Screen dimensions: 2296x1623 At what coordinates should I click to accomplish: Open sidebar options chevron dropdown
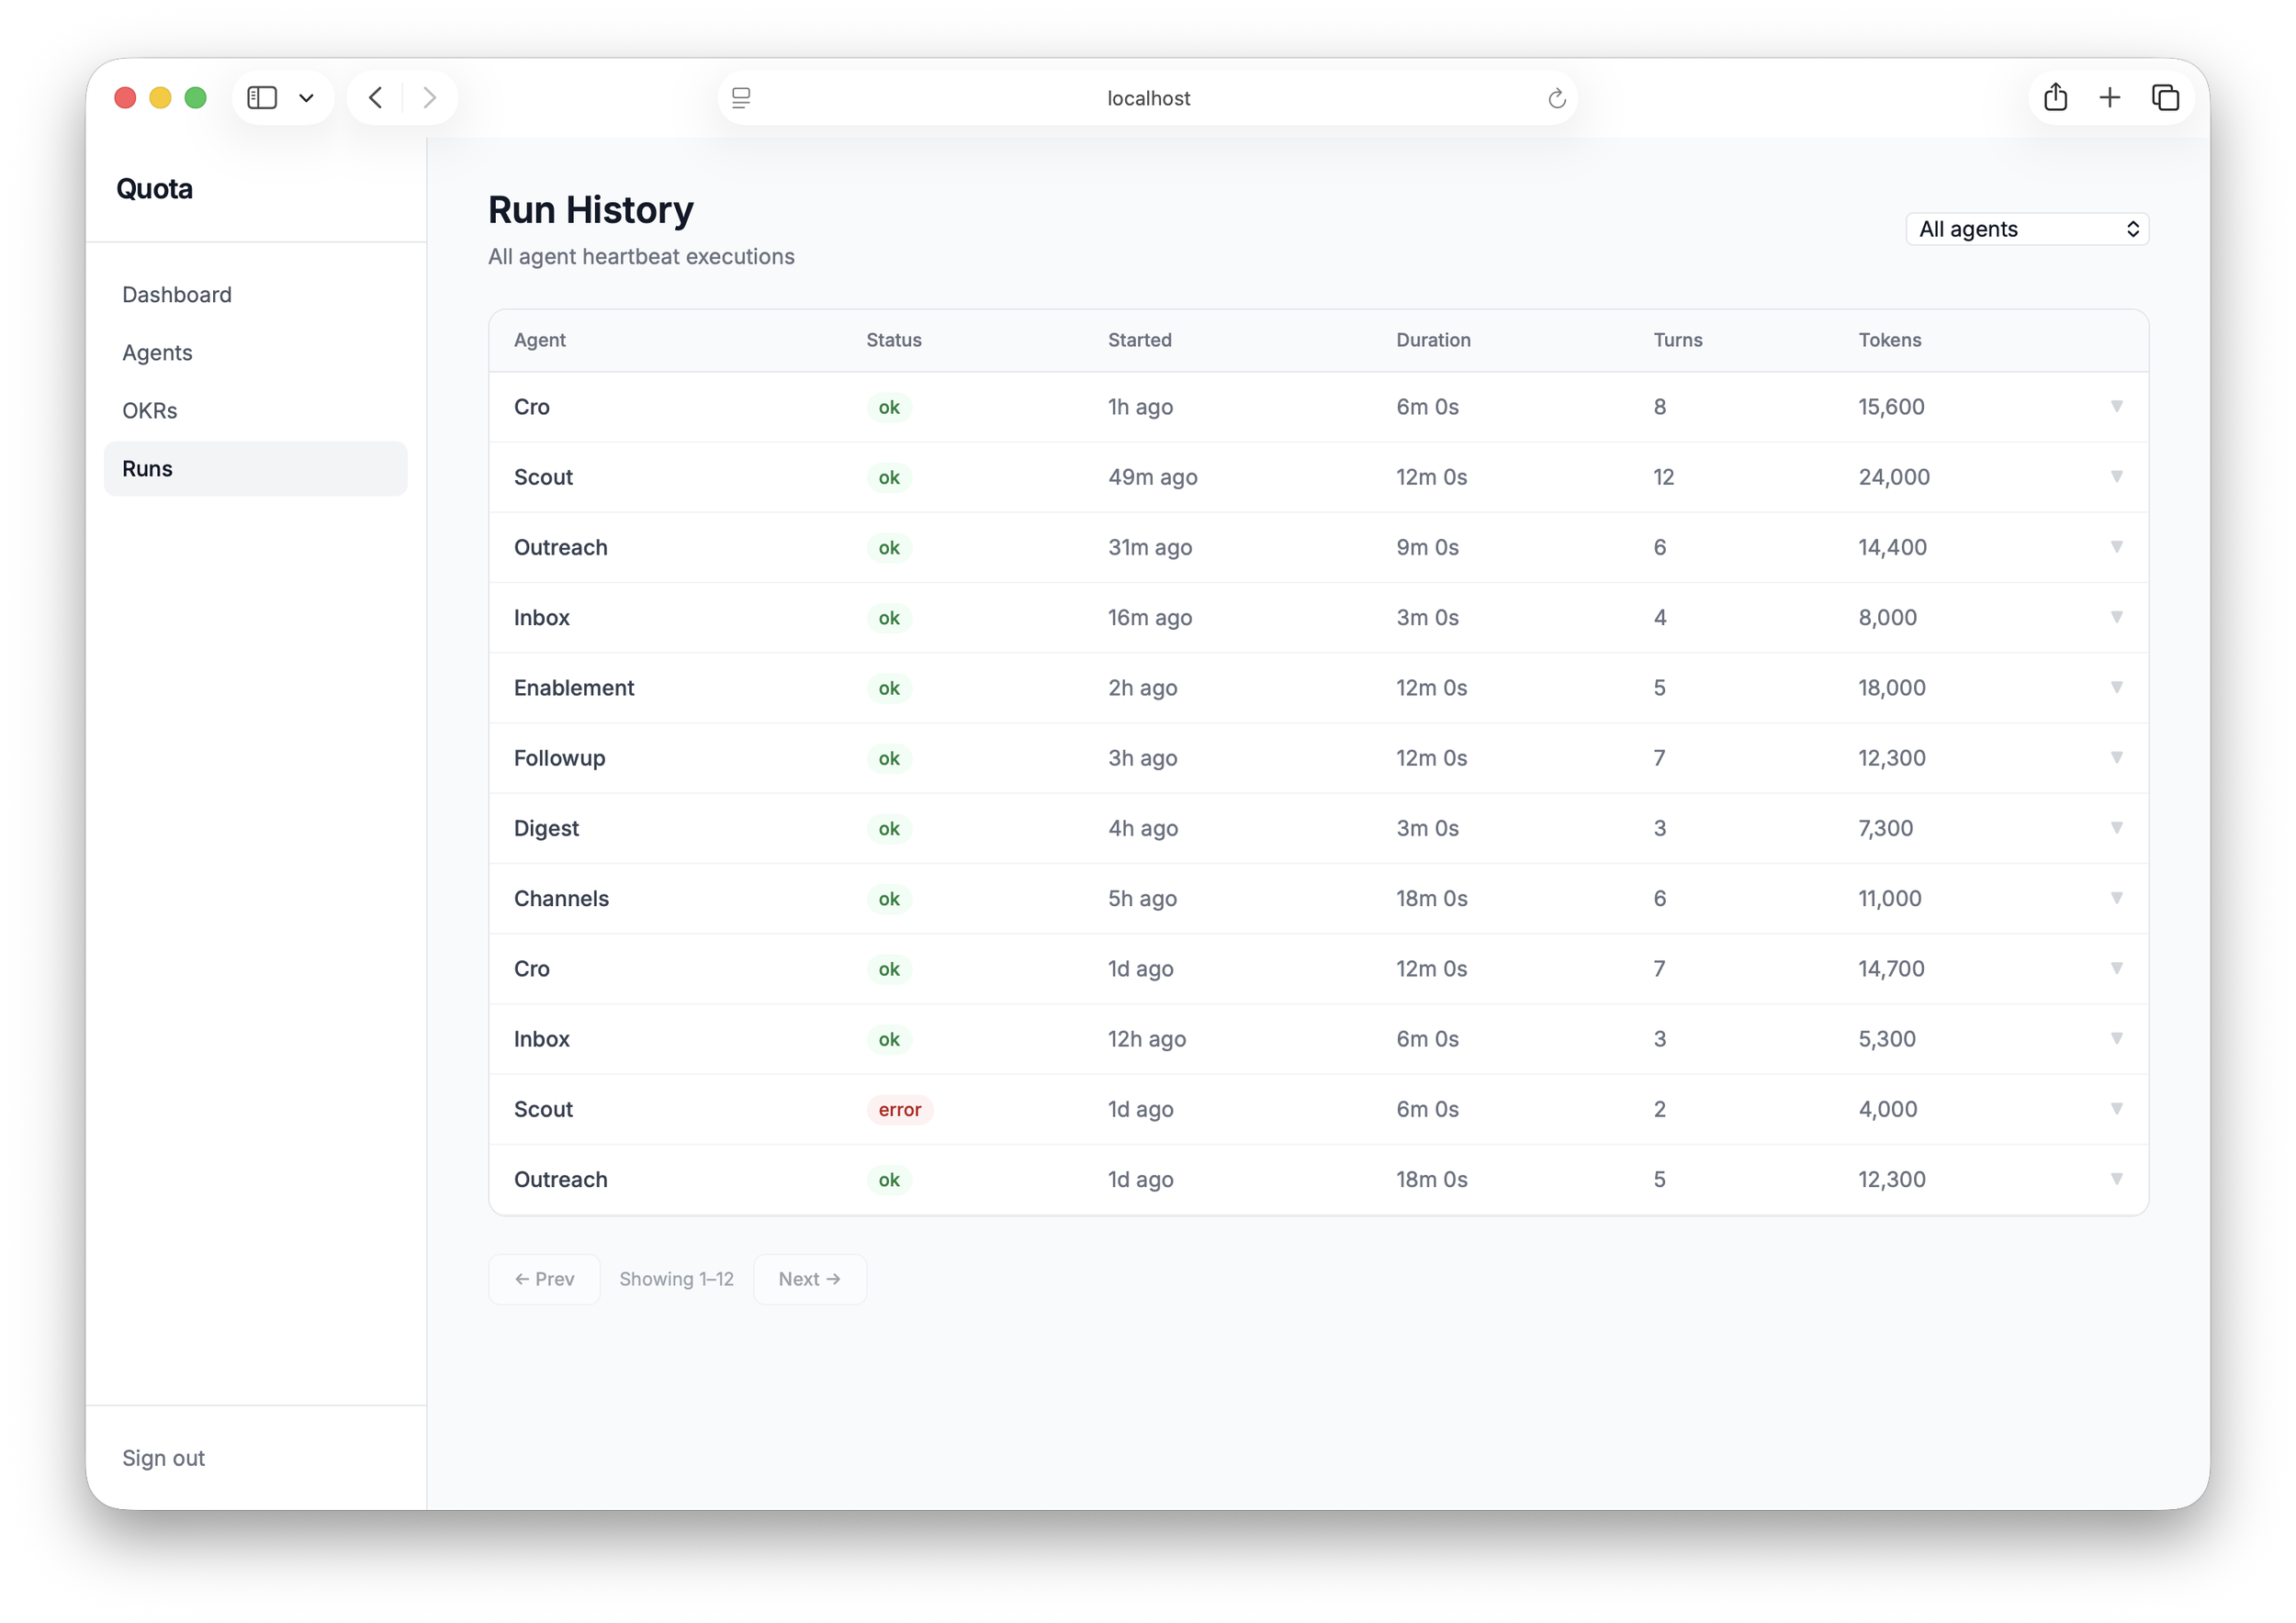[306, 98]
